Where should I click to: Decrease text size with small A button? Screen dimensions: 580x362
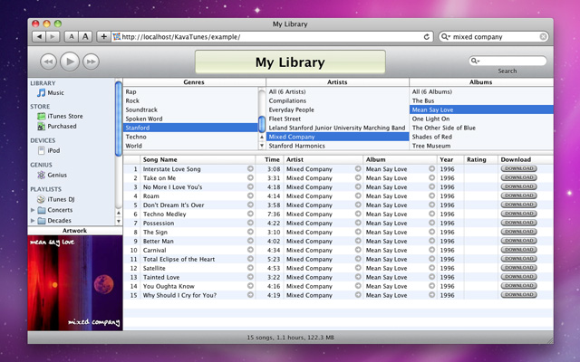[x=72, y=36]
